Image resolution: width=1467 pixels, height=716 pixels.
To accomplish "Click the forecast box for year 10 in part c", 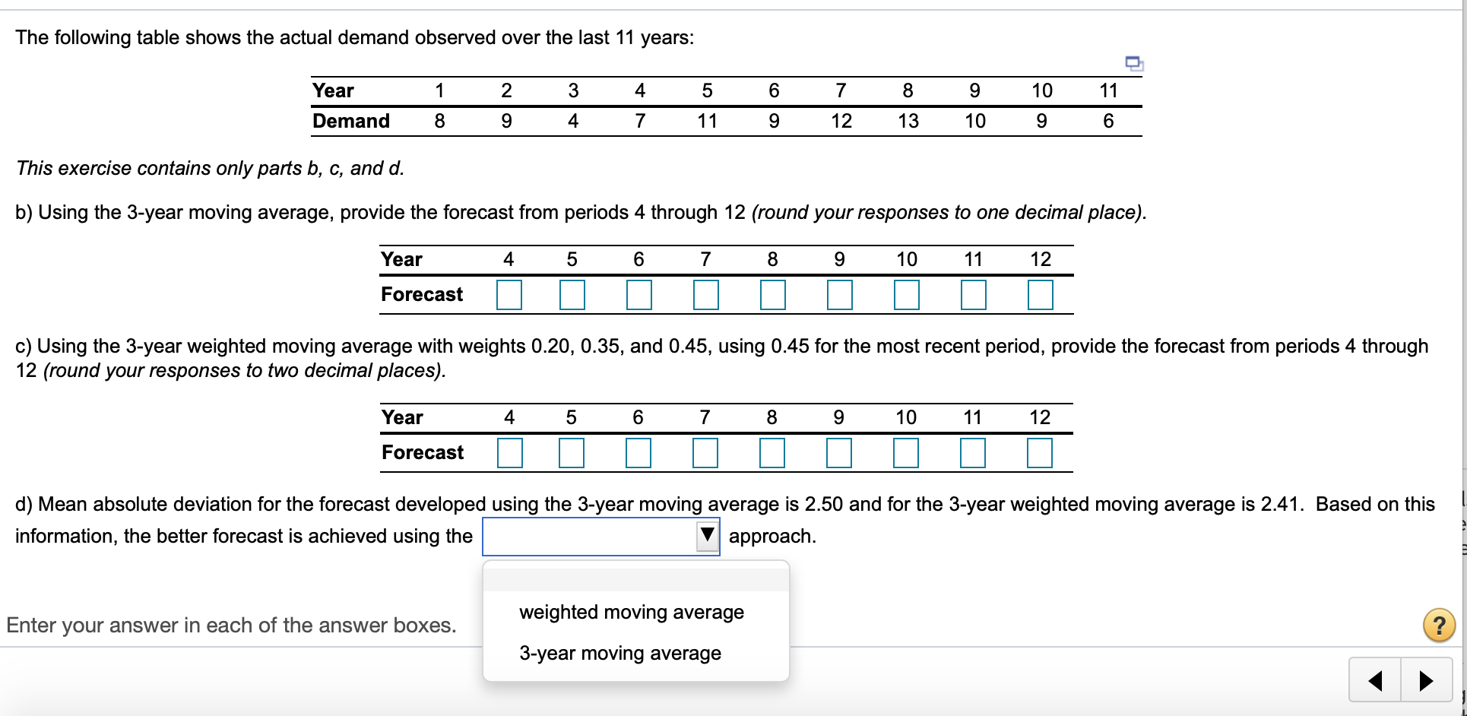I will [906, 452].
